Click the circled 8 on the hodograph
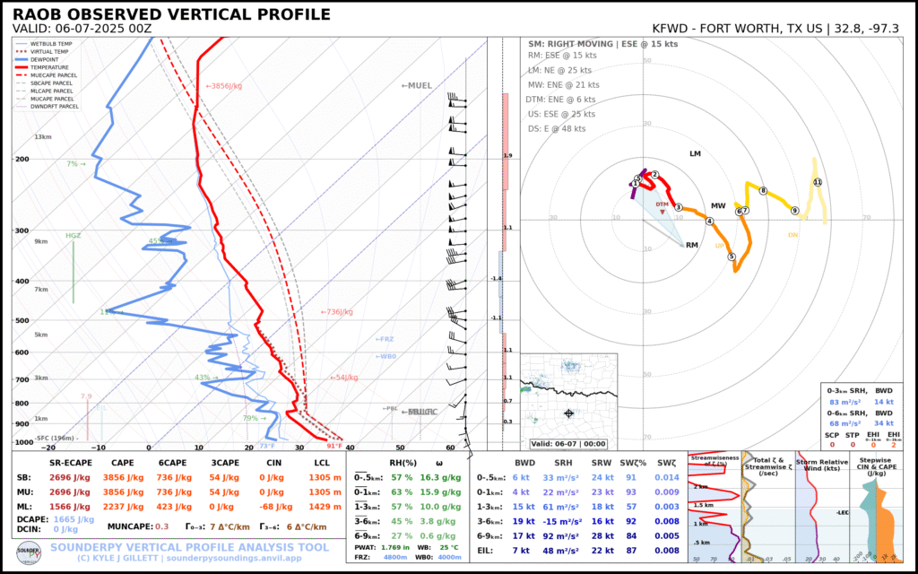 [x=763, y=191]
